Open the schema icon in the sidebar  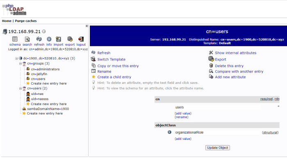[15, 39]
